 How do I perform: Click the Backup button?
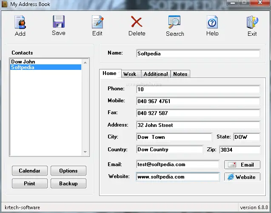(x=68, y=184)
